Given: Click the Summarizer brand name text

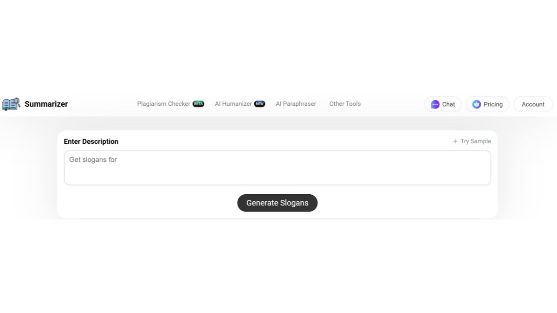Looking at the screenshot, I should (x=46, y=104).
